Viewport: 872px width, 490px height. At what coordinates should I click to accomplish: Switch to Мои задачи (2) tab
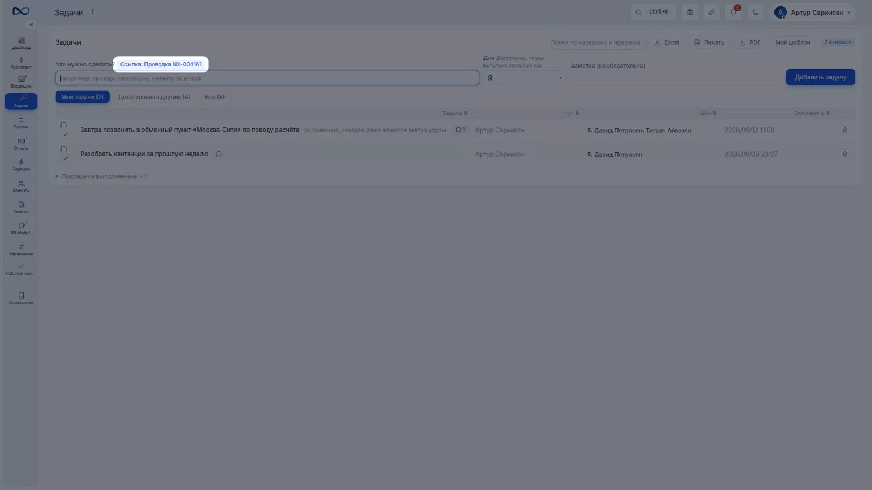(x=82, y=97)
